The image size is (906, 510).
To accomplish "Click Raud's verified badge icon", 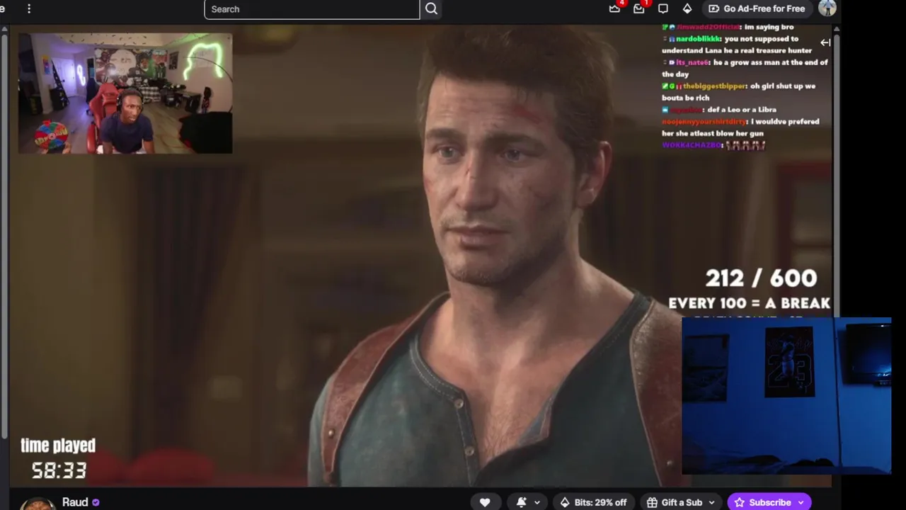I will (96, 502).
